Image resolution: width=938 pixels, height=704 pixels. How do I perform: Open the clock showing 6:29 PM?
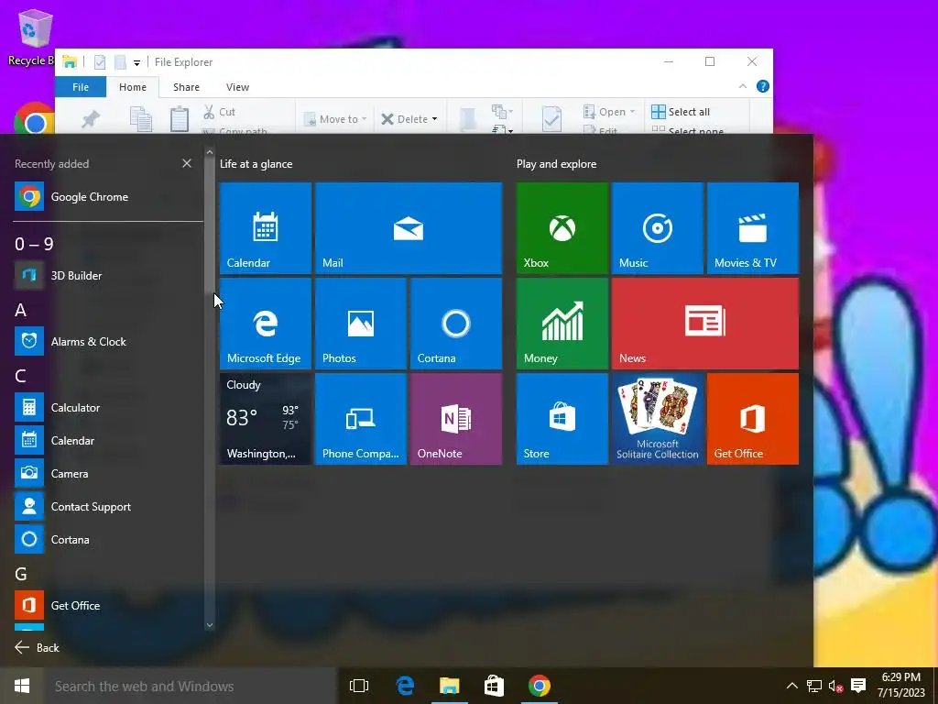click(901, 686)
